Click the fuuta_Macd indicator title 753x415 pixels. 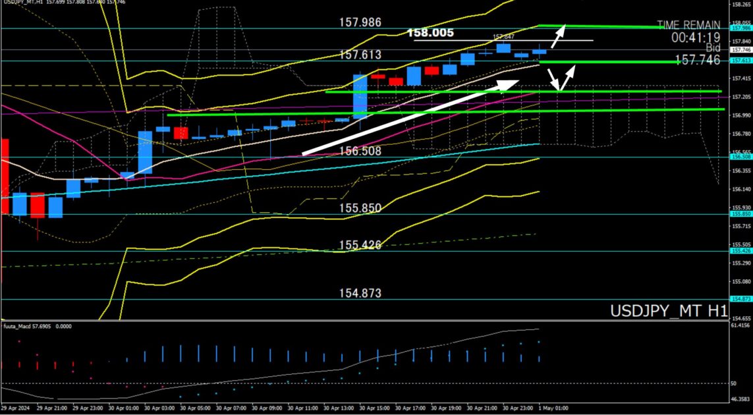click(20, 327)
